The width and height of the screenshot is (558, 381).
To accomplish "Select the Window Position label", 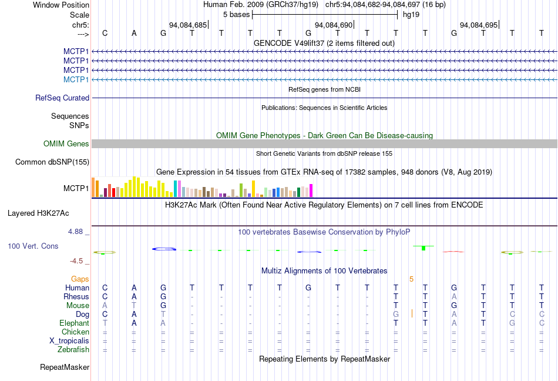I will (61, 5).
